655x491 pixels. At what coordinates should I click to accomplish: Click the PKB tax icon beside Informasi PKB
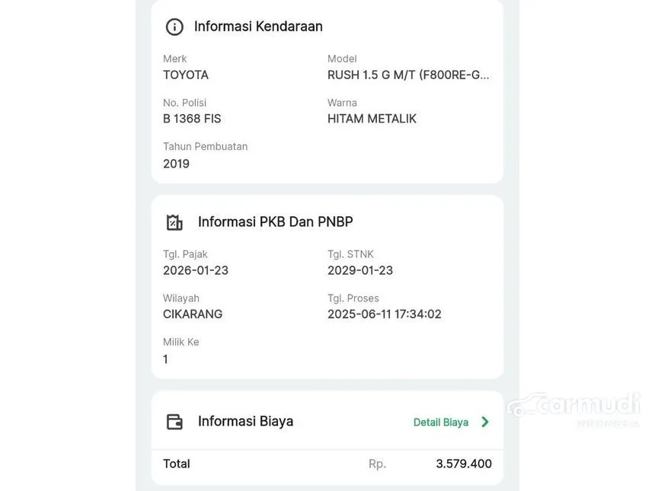[174, 222]
